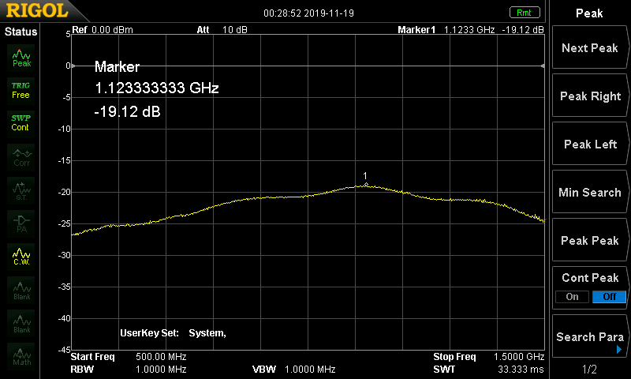Click the Corr correction status icon
Image resolution: width=631 pixels, height=379 pixels.
click(21, 156)
